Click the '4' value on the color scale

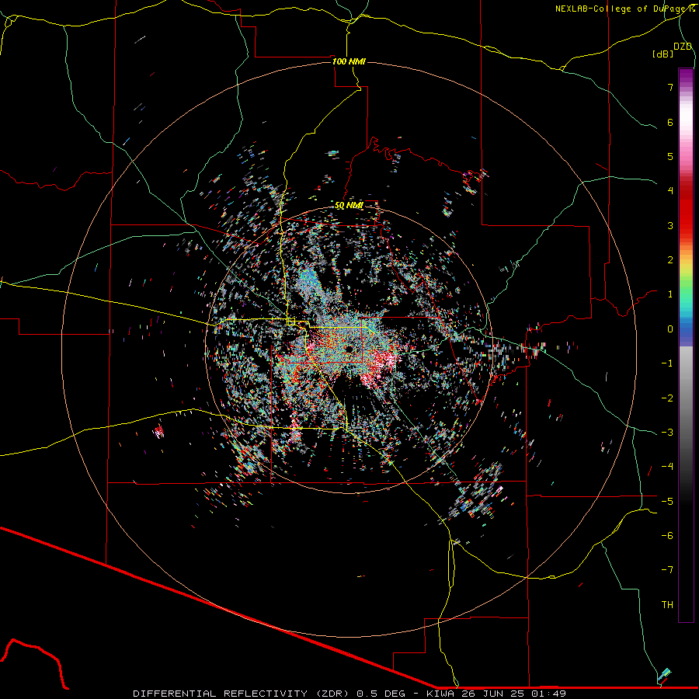point(670,191)
